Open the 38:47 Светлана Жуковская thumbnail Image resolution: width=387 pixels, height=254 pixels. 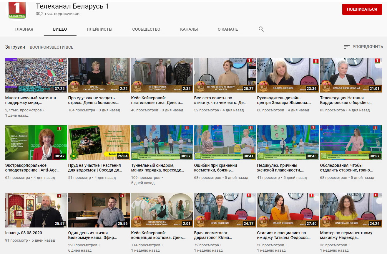click(36, 143)
